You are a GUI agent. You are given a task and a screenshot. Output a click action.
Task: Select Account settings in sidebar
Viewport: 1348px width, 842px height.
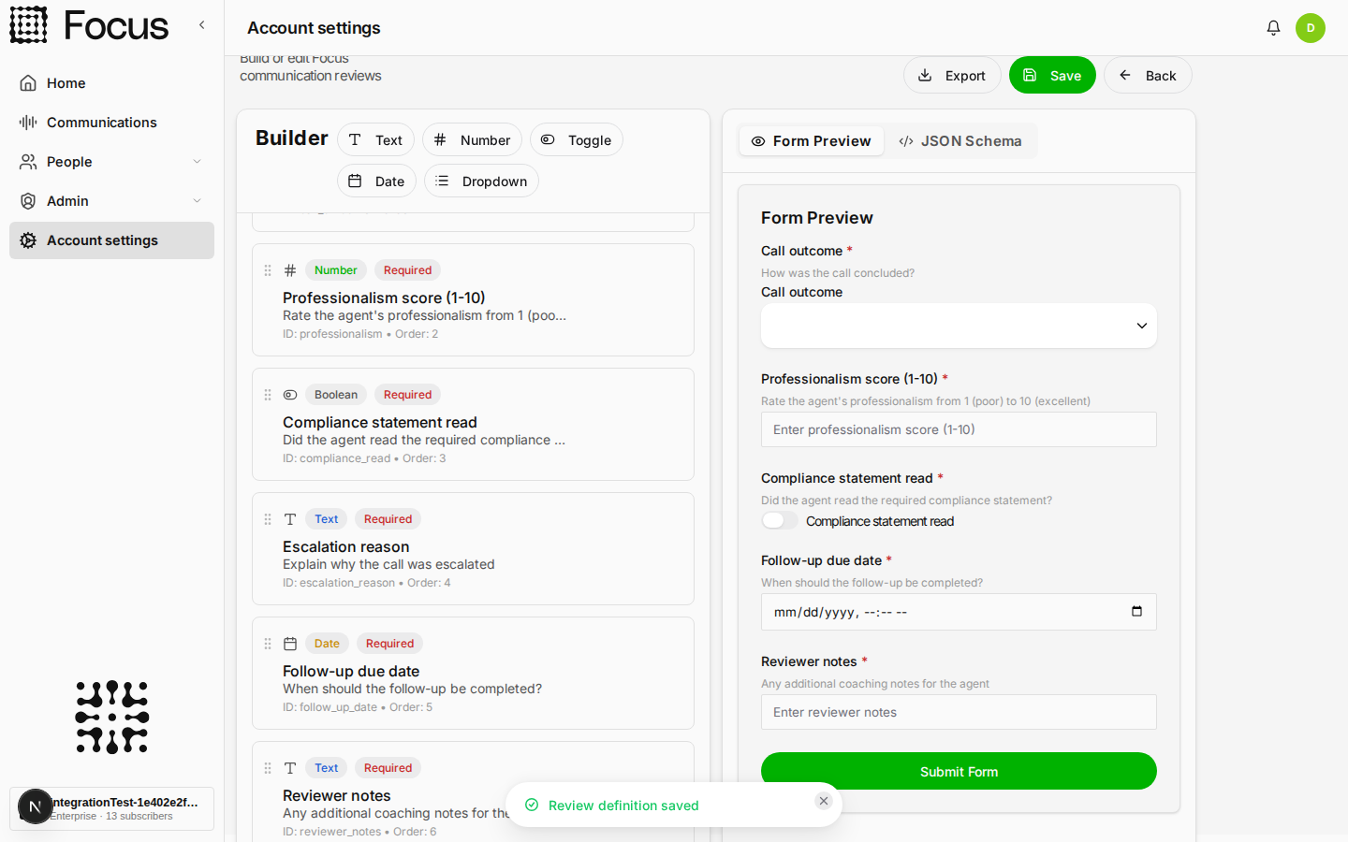click(111, 240)
